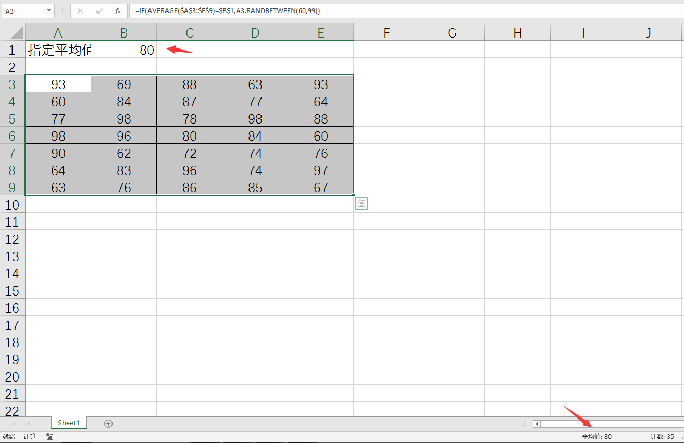This screenshot has width=684, height=443.
Task: Select column A header
Action: tap(58, 32)
